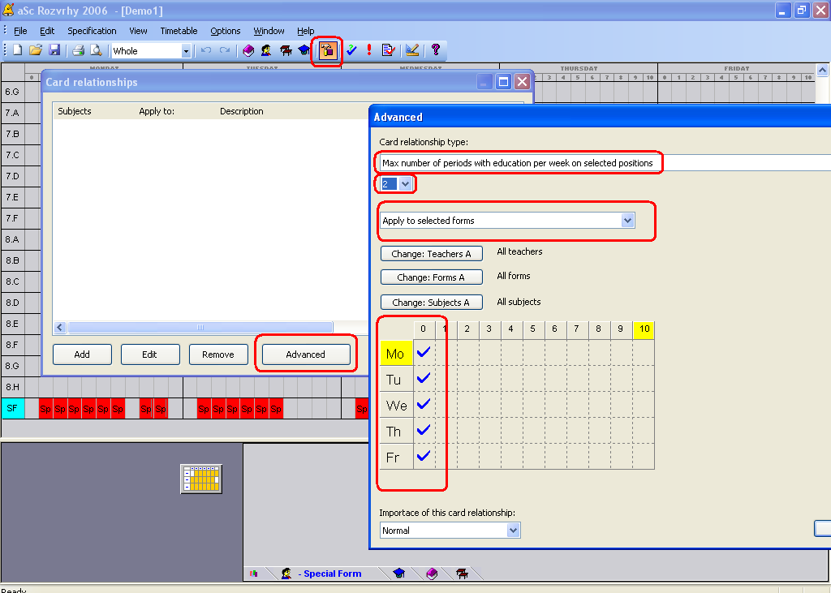Uncheck the Monday period 0 checkmark
This screenshot has height=593, width=831.
coord(424,353)
